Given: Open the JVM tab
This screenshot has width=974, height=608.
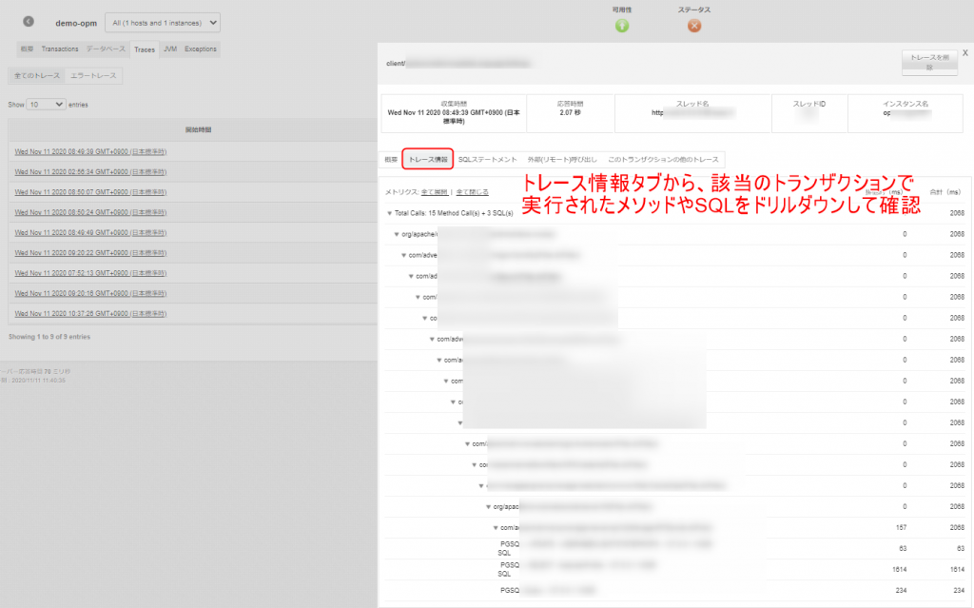Looking at the screenshot, I should click(x=170, y=49).
